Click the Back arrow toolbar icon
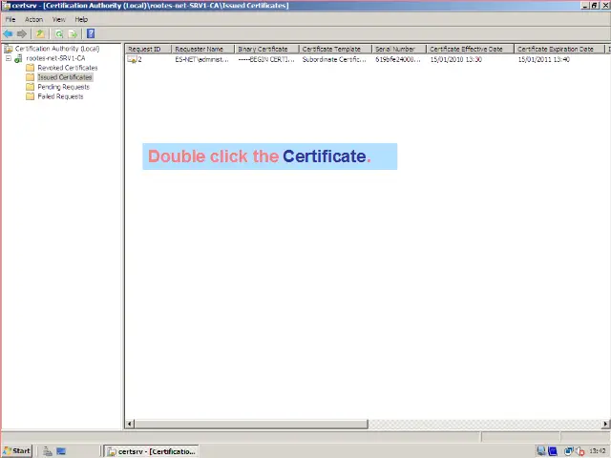The height and width of the screenshot is (458, 611). tap(9, 33)
